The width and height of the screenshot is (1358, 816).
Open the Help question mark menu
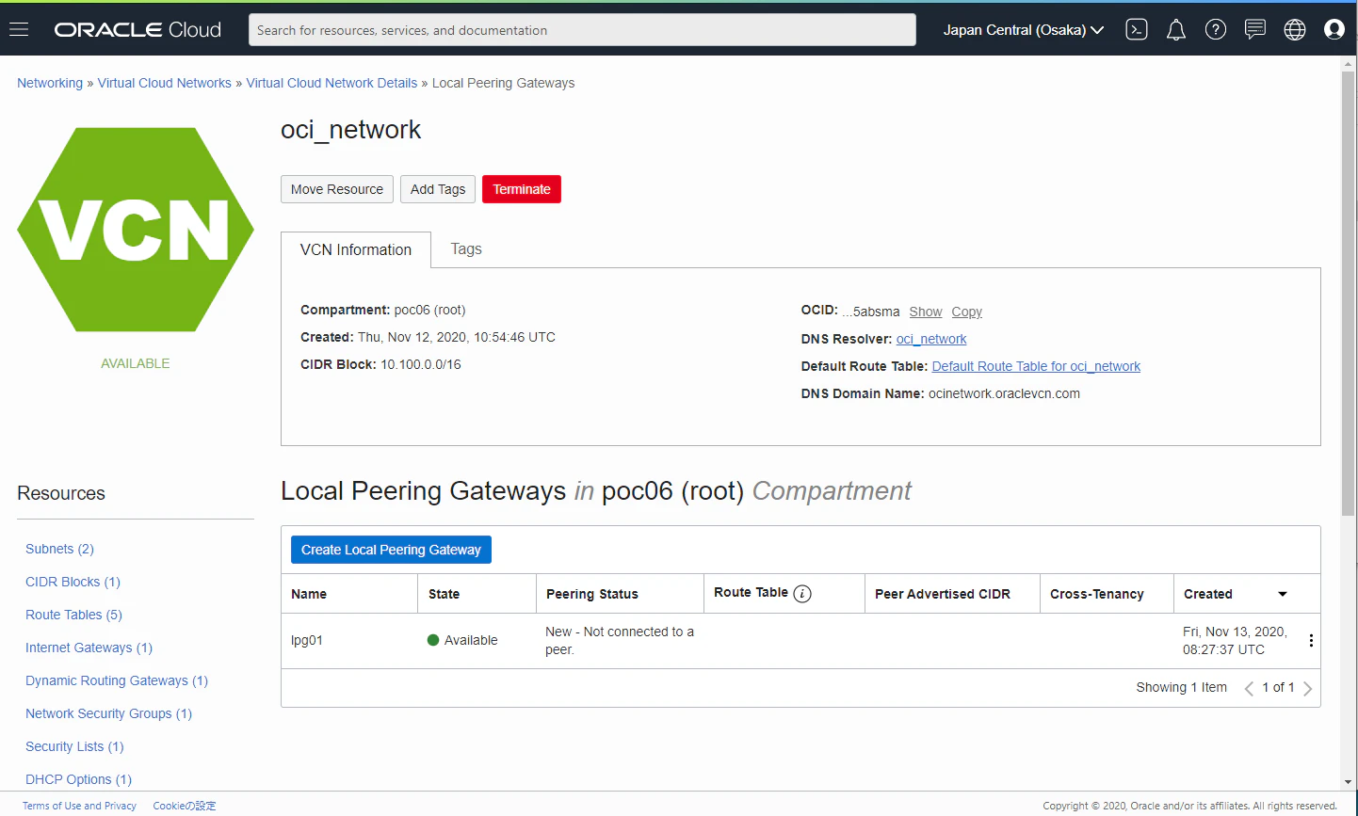tap(1216, 29)
